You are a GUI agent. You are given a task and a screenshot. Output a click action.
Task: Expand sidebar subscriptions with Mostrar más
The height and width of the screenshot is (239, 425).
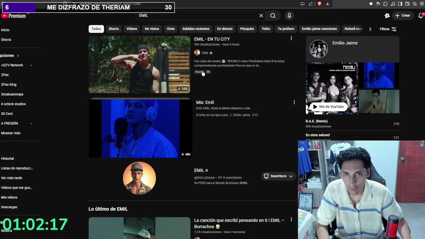tap(11, 133)
